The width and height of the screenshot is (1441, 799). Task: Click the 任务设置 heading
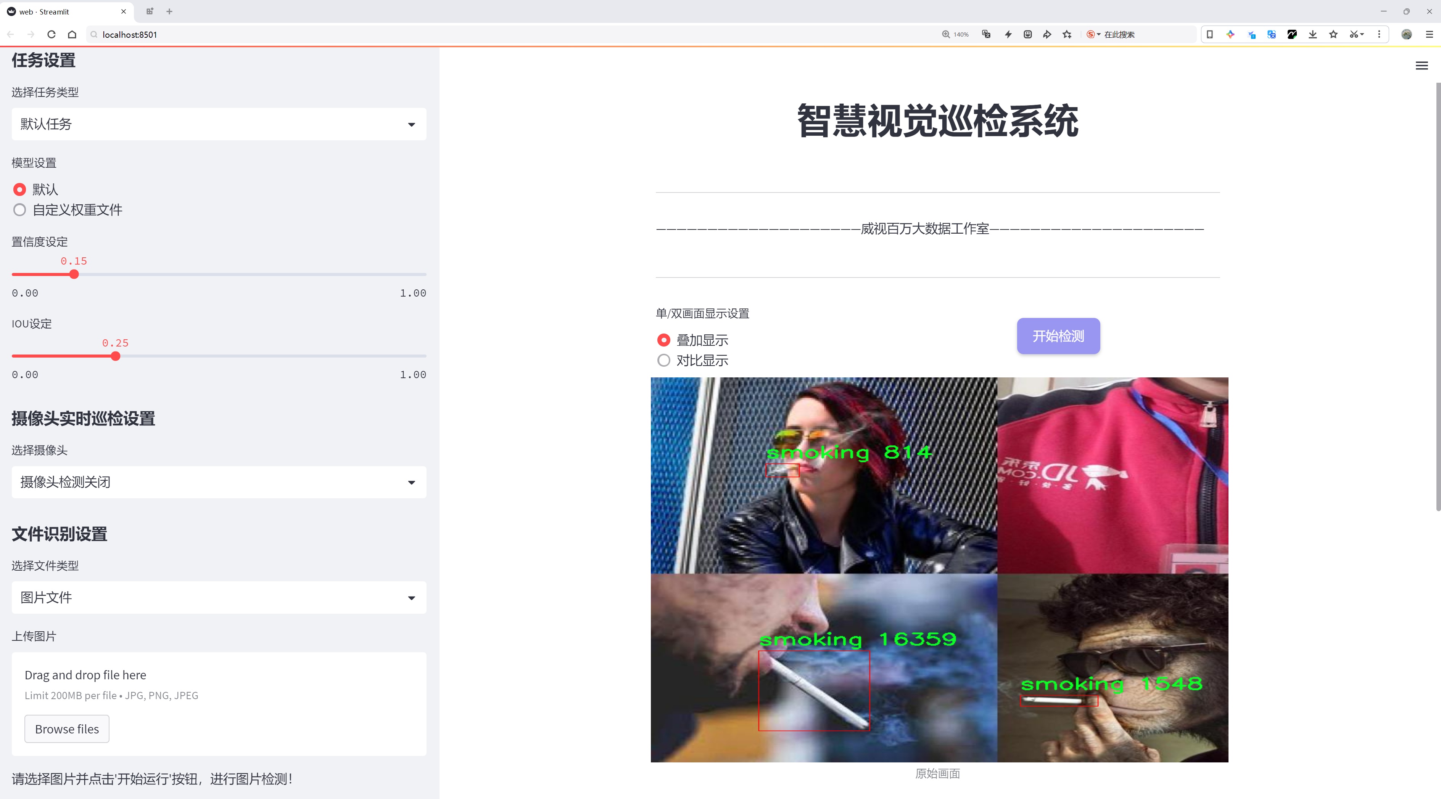43,60
